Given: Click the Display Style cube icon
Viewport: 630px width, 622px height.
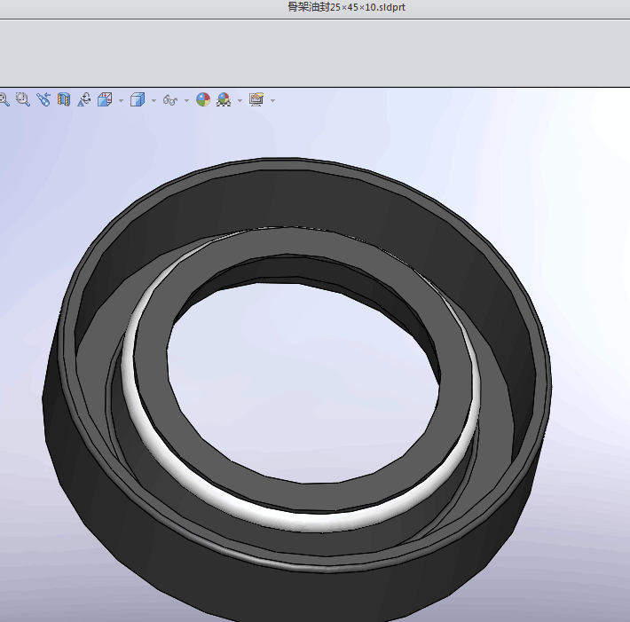Looking at the screenshot, I should (x=138, y=99).
